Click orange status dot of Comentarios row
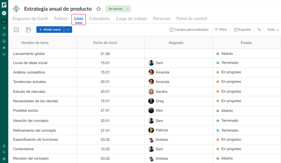 pos(218,149)
